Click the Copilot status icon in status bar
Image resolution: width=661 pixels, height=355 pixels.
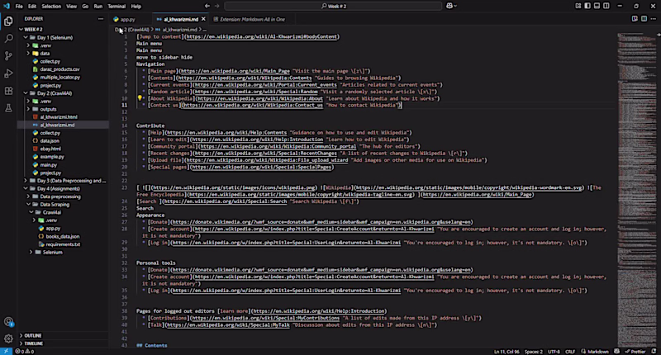pos(616,351)
